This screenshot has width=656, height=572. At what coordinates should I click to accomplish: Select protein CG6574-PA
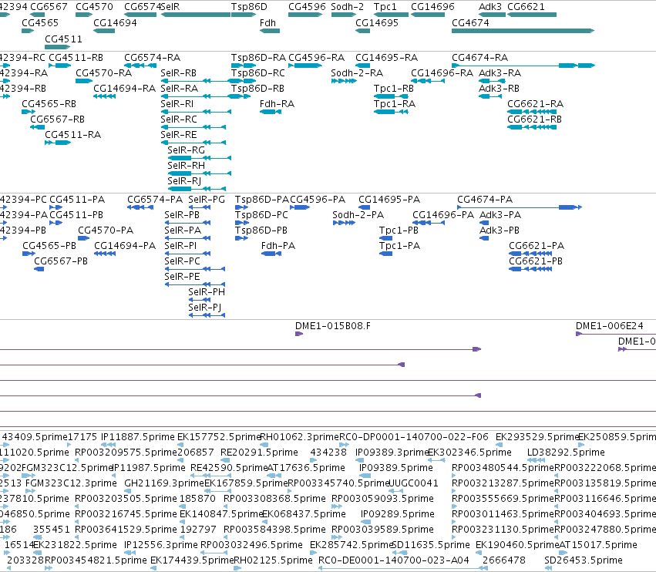click(x=140, y=207)
